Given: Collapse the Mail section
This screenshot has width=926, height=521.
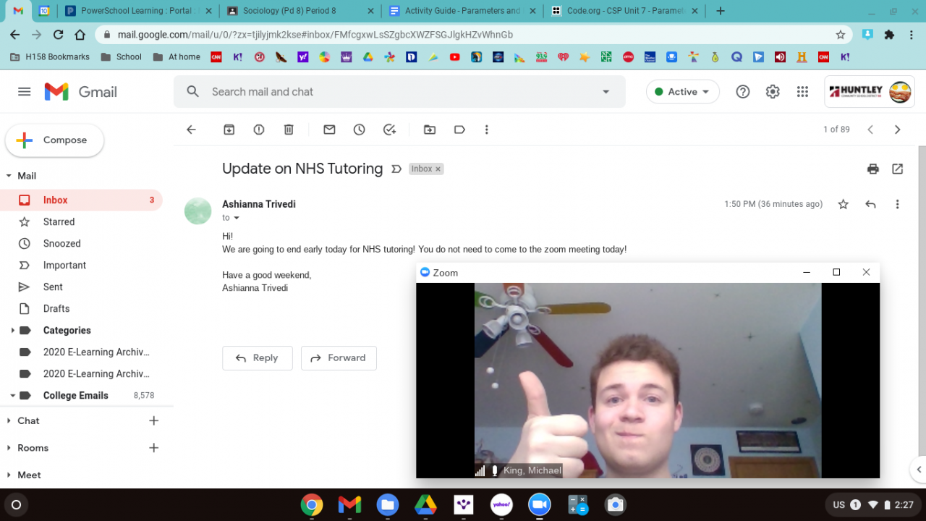Looking at the screenshot, I should (9, 176).
